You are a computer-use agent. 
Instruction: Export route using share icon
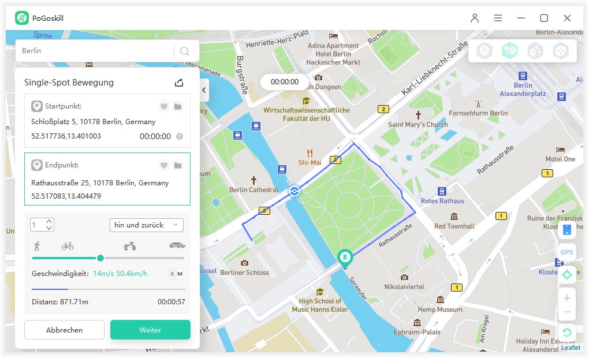click(179, 83)
